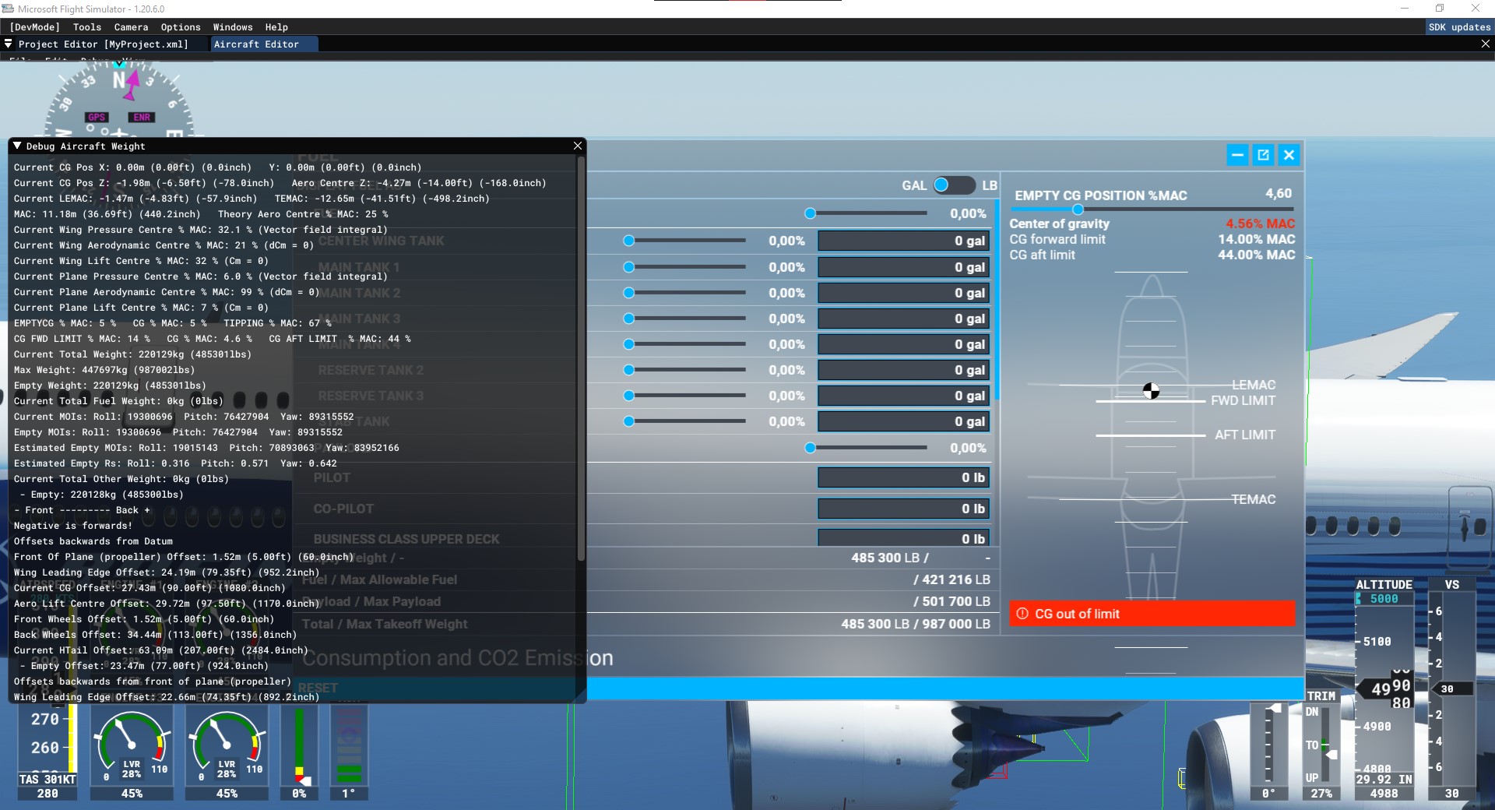Adjust the total fuel percentage slider
Image resolution: width=1495 pixels, height=810 pixels.
[866, 213]
